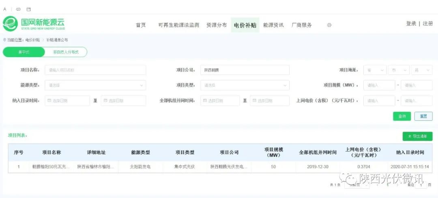Image resolution: width=438 pixels, height=198 pixels.
Task: Focus the 项目名称 input field
Action: click(x=95, y=70)
